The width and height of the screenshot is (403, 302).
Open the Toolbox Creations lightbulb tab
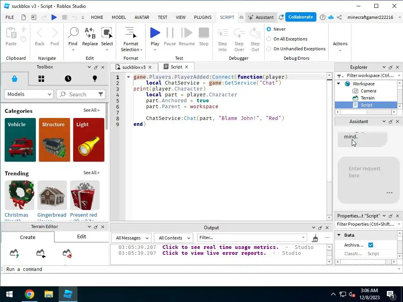[95, 79]
